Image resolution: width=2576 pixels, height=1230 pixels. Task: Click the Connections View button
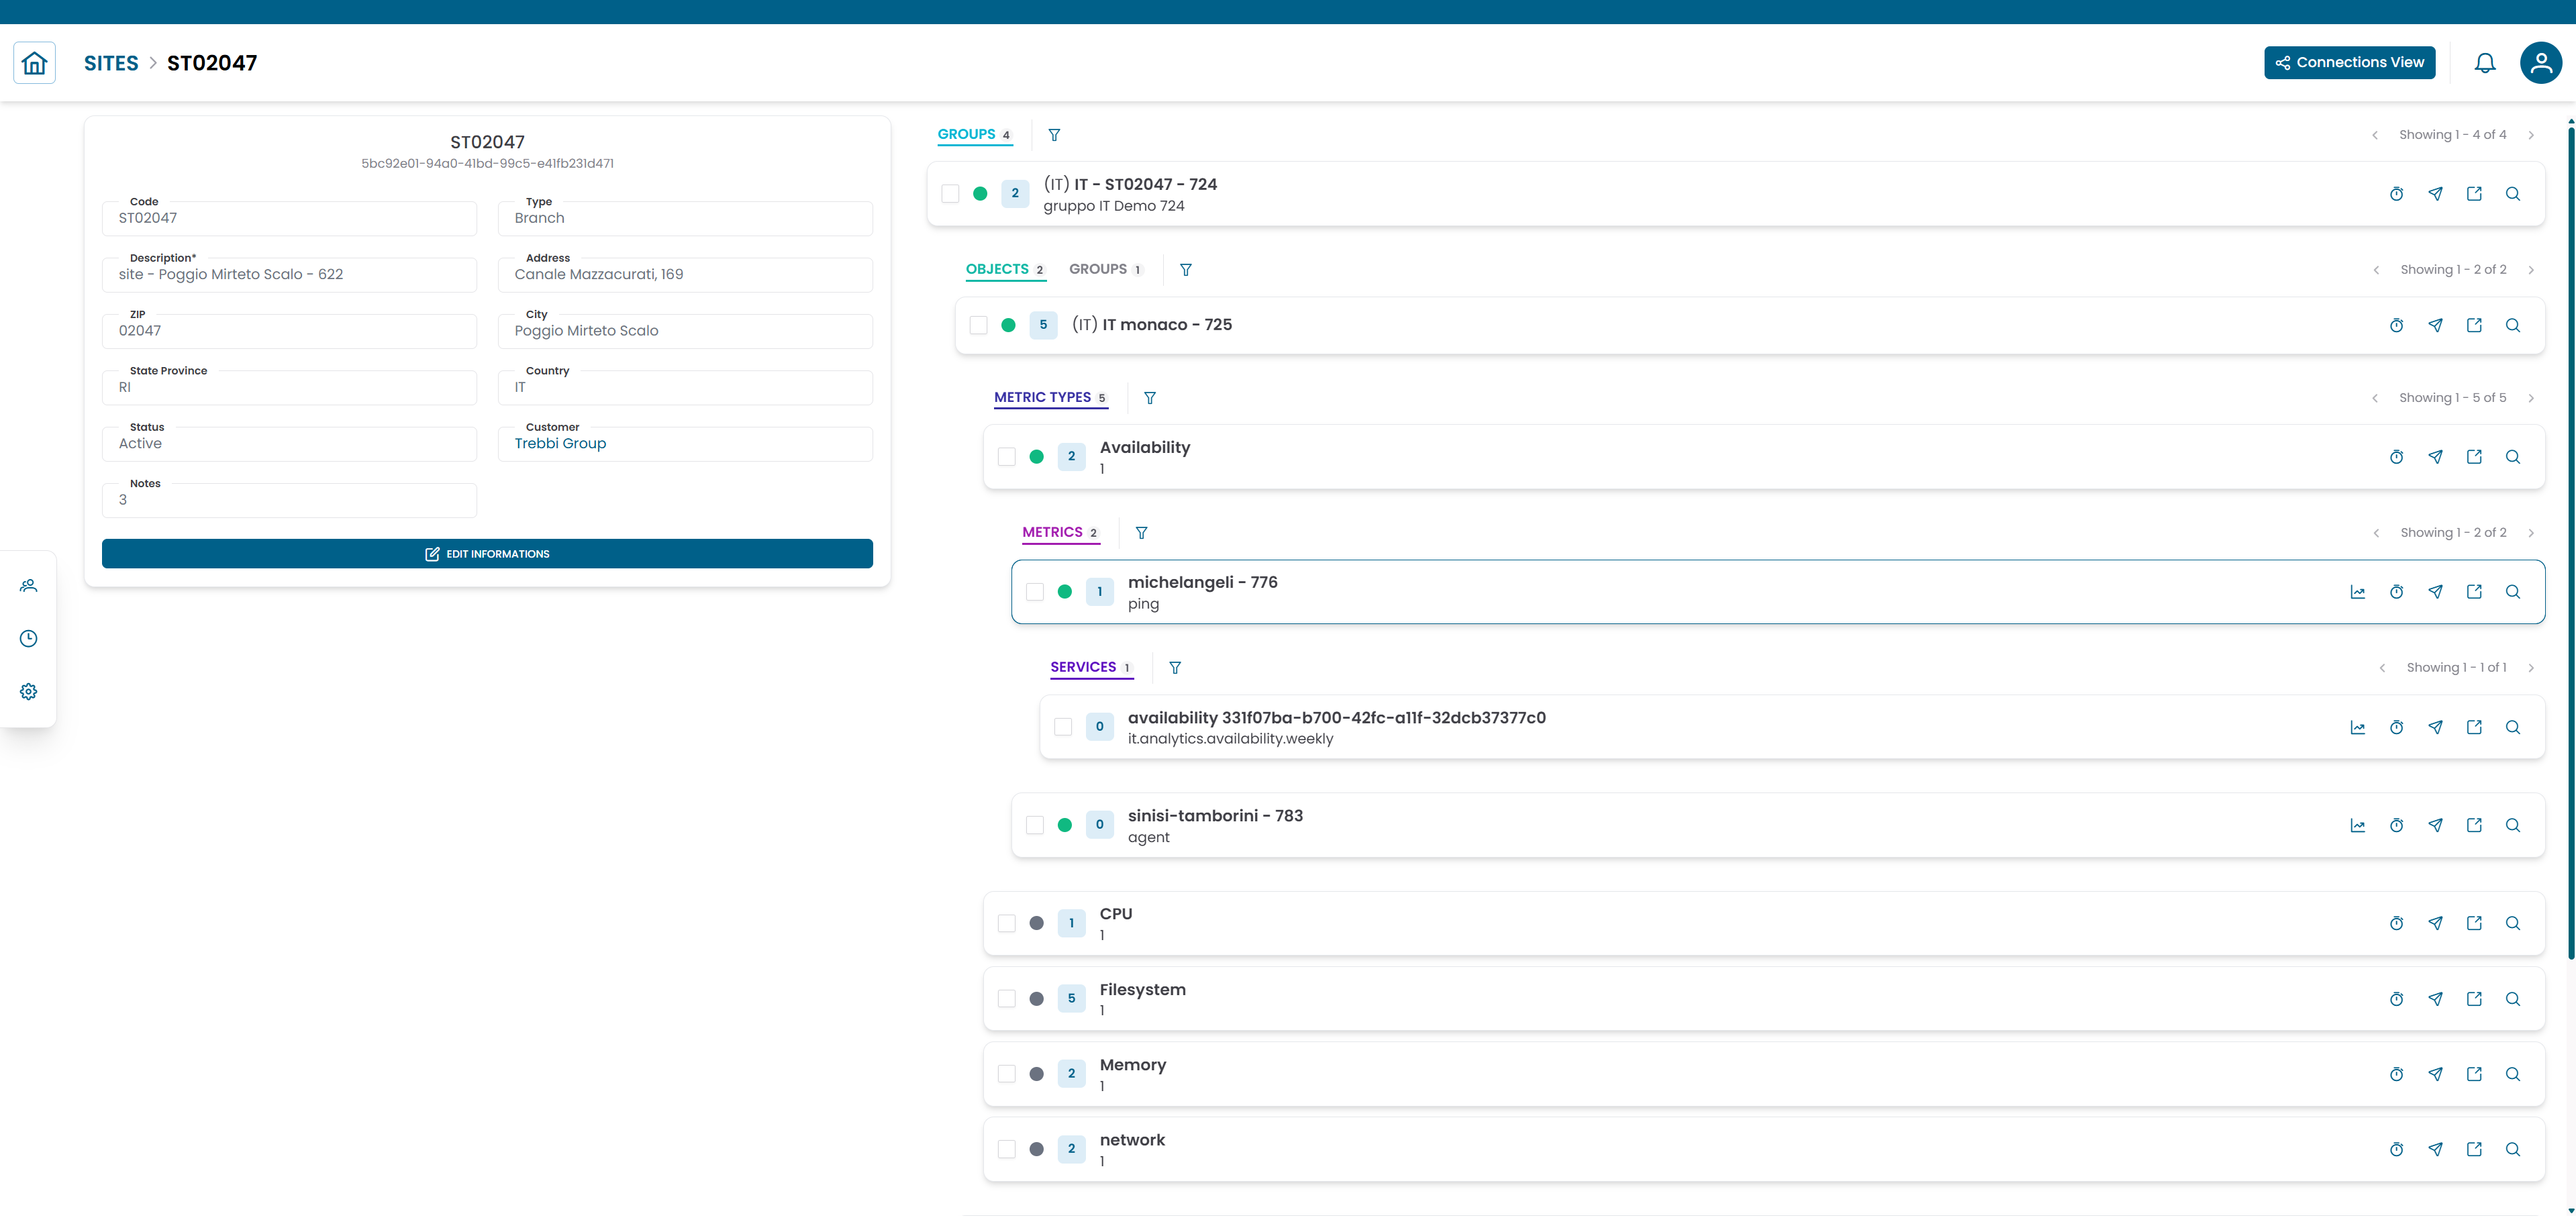click(x=2349, y=62)
